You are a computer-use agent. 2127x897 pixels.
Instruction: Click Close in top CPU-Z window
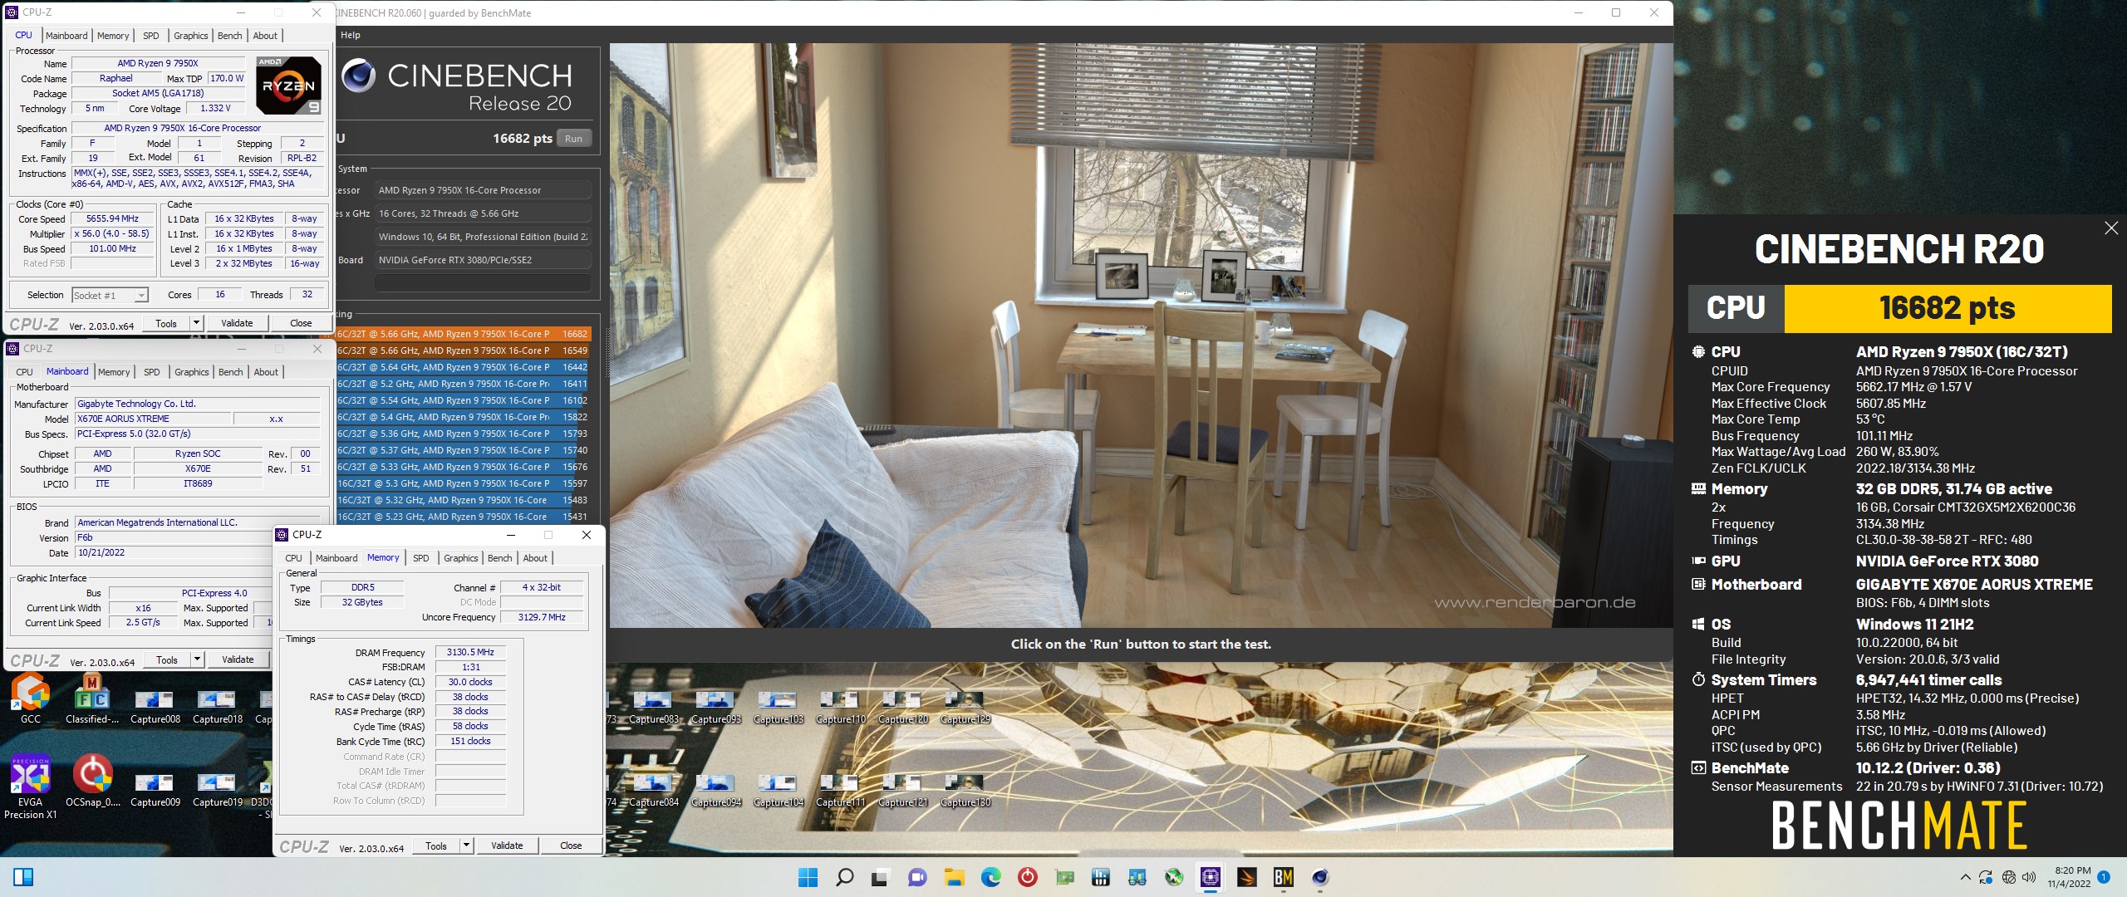[301, 323]
